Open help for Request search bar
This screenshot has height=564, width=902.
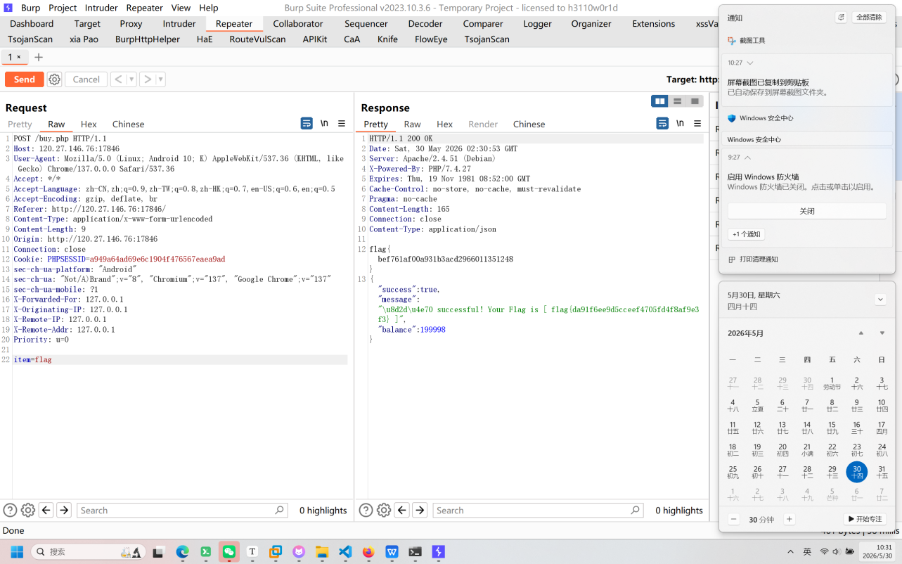pos(10,511)
